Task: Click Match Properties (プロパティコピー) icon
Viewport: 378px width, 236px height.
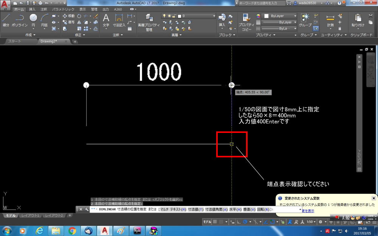Action: click(x=246, y=22)
